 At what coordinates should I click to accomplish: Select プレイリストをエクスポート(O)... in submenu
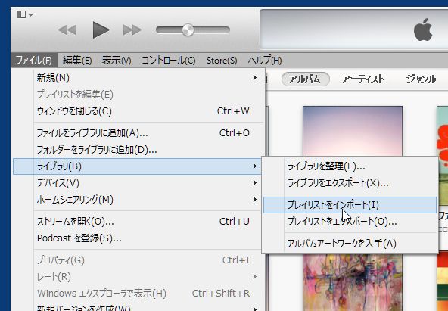350,221
